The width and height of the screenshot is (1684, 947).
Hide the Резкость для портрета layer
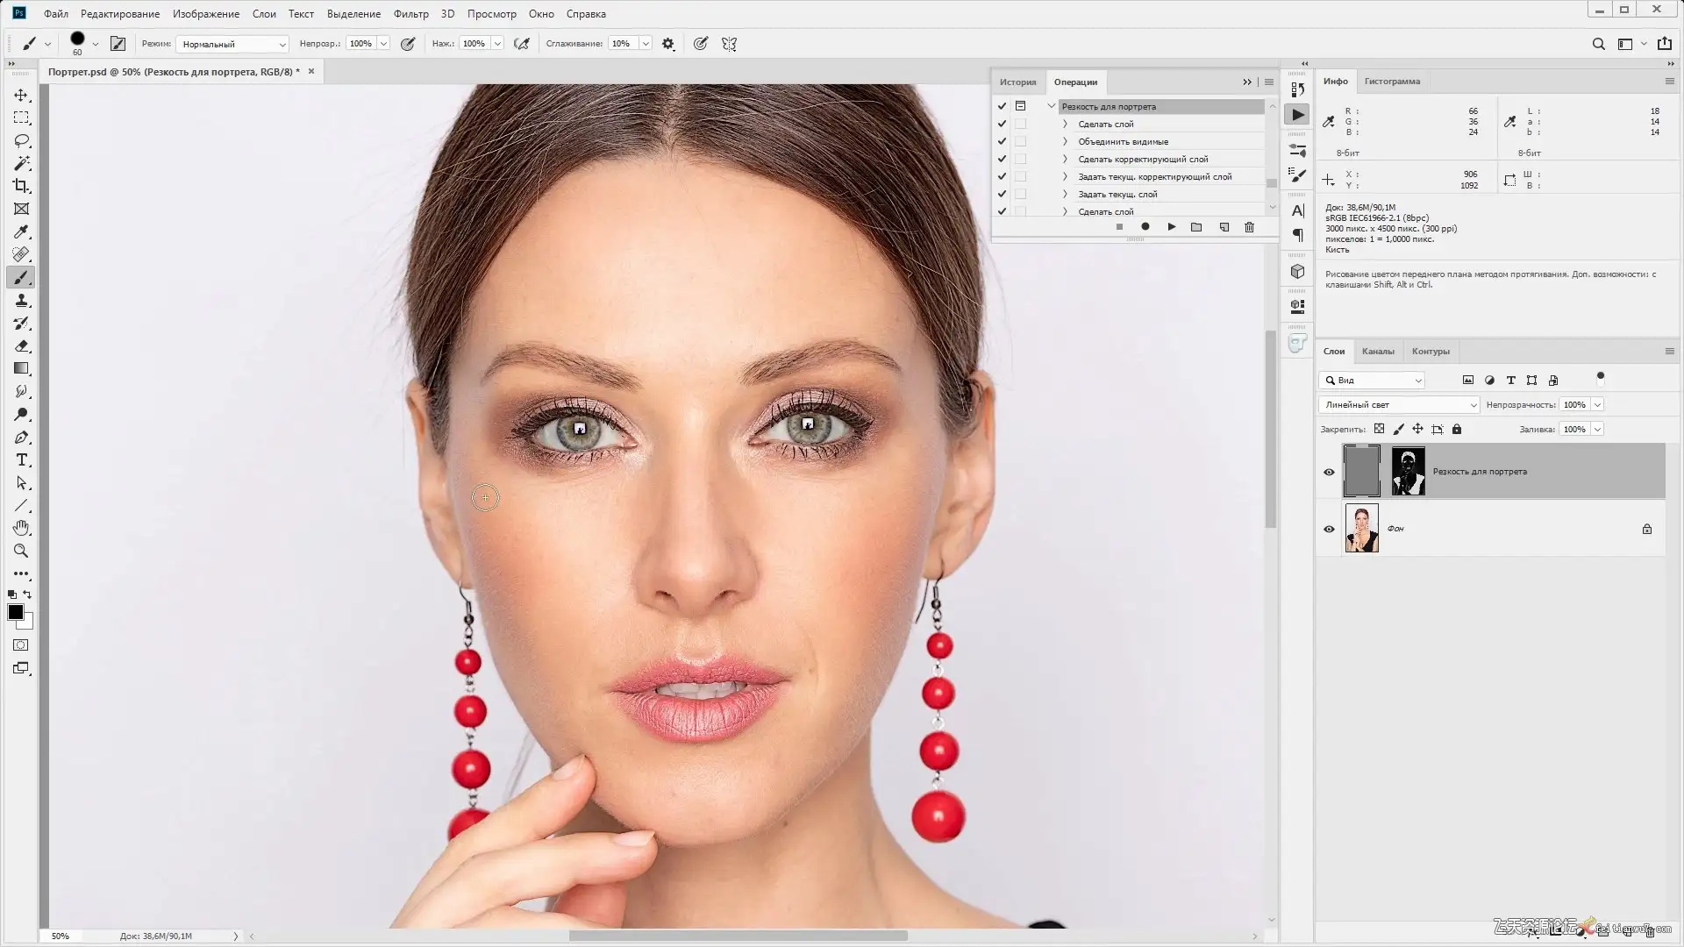pos(1329,472)
